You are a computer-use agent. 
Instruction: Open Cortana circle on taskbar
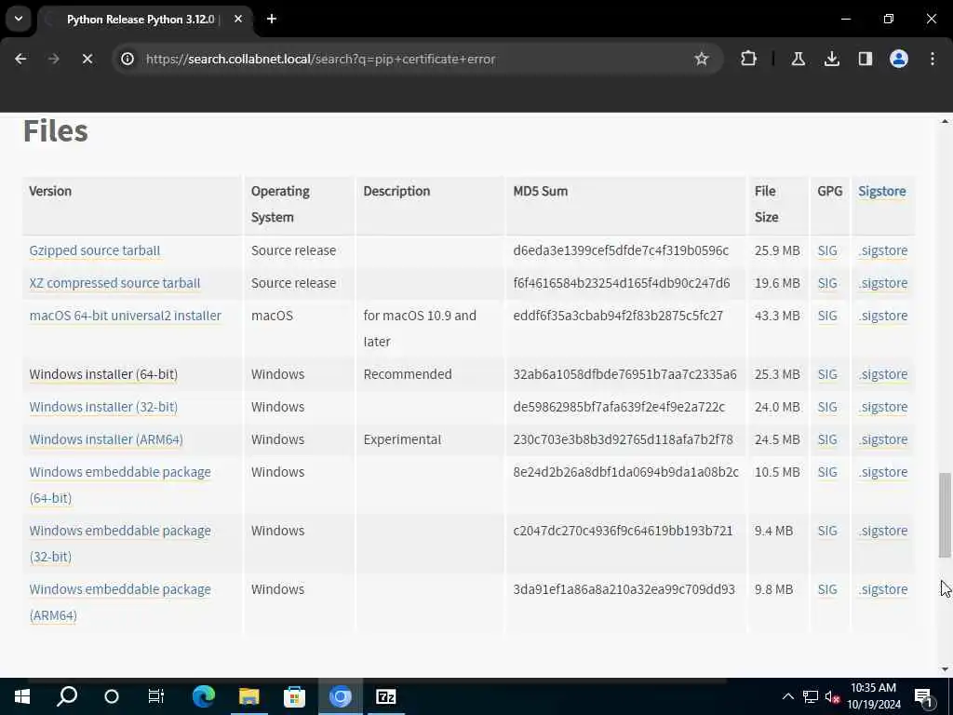pyautogui.click(x=112, y=696)
